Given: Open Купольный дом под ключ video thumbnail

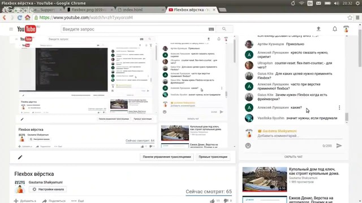Looking at the screenshot, I should click(265, 179).
